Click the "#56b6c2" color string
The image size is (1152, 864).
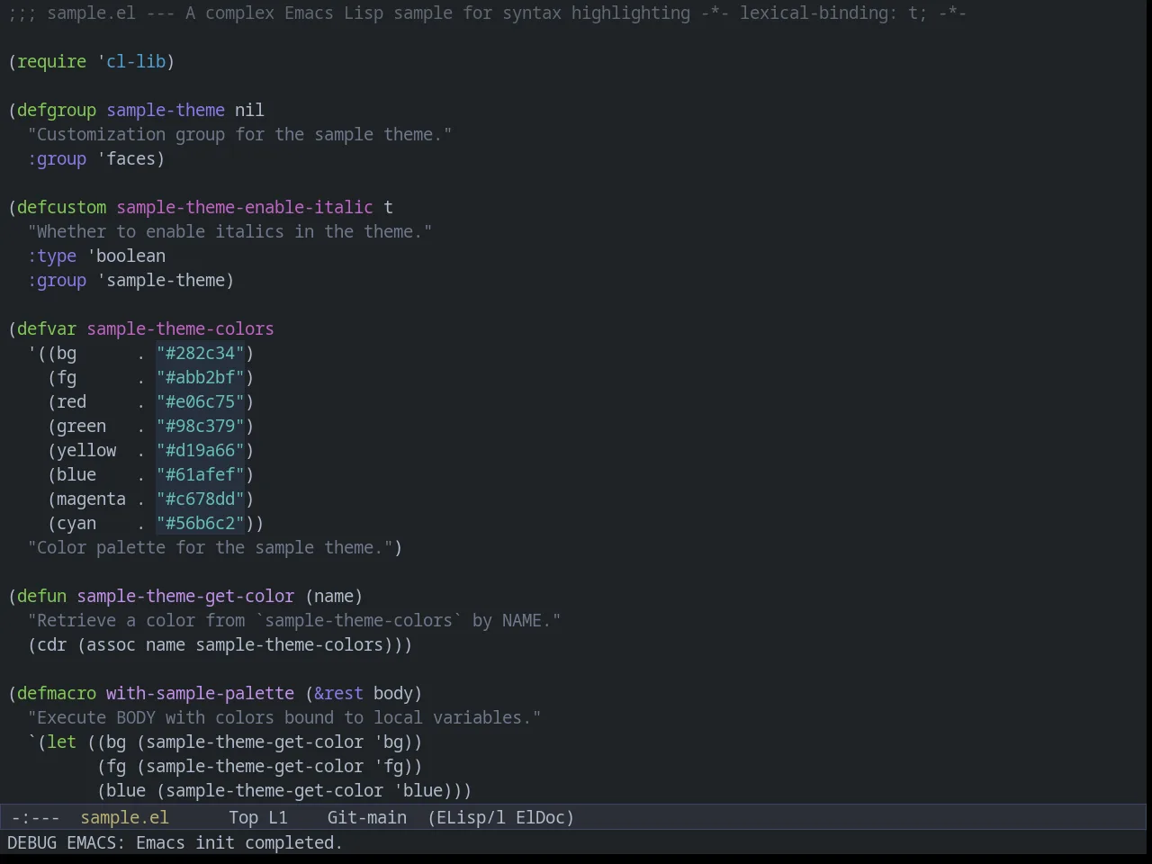(201, 523)
